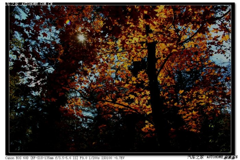This screenshot has width=240, height=160.
Task: Click the 汽车之家 text at top left corner
Action: point(10,4)
